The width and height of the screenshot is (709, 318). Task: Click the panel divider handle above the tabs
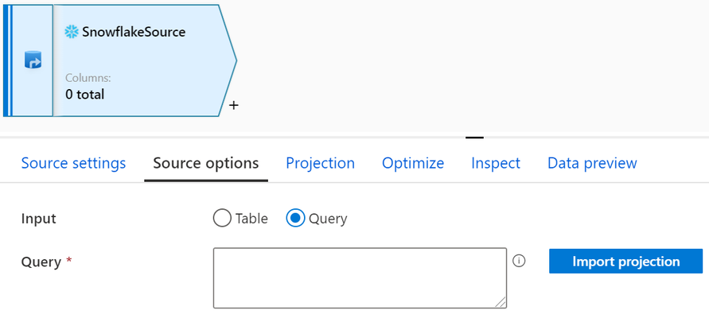474,138
